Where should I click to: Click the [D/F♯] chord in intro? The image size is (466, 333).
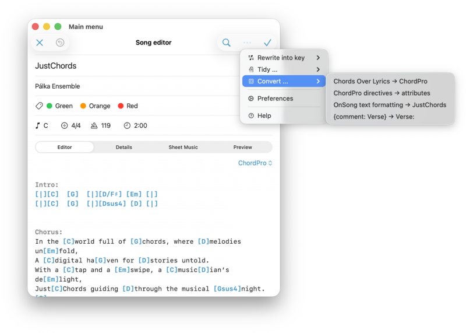[x=110, y=194]
